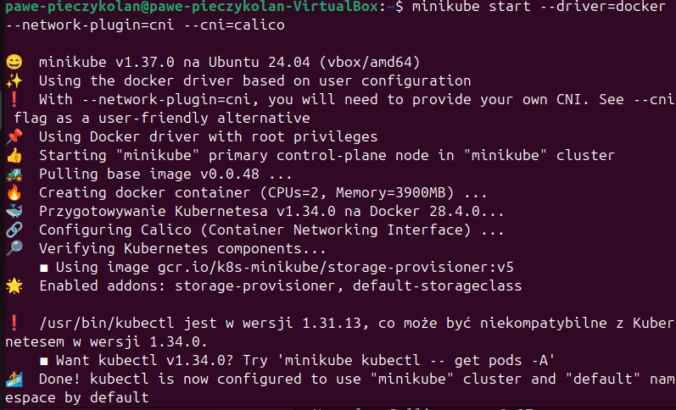Click the link chain emoji before 'Configuring Calico'
Image resolution: width=676 pixels, height=410 pixels.
[x=14, y=230]
